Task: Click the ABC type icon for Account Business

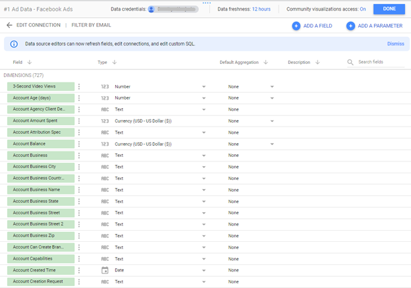Action: pyautogui.click(x=105, y=156)
